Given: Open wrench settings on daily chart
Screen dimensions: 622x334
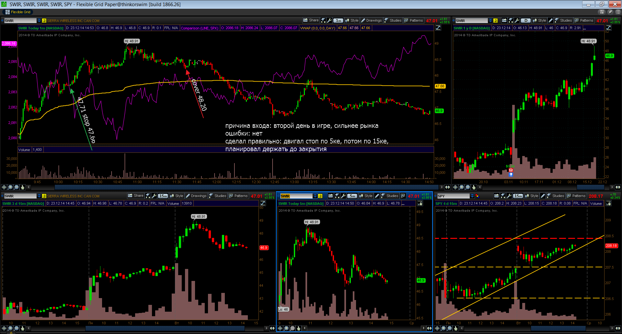Looking at the screenshot, I should point(517,20).
